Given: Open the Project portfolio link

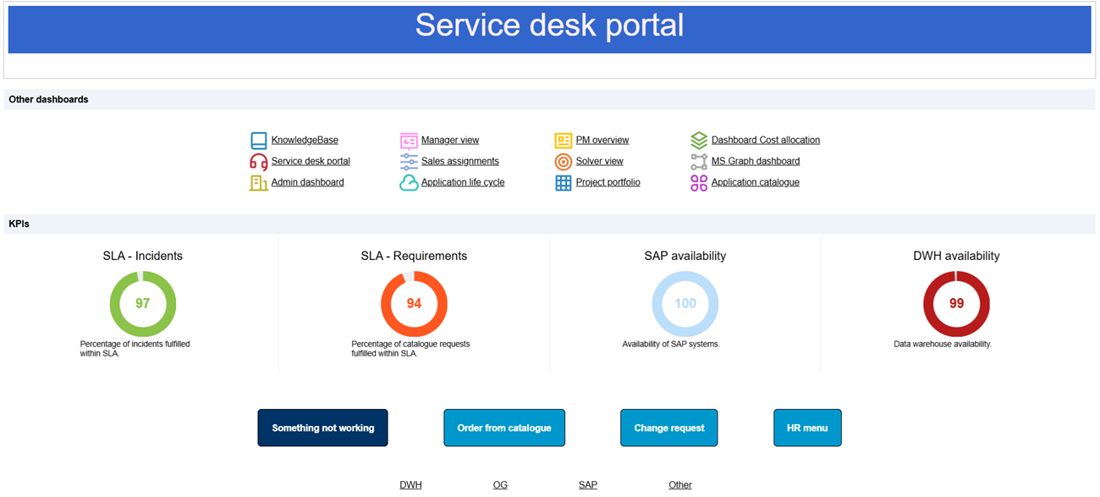Looking at the screenshot, I should (x=608, y=183).
